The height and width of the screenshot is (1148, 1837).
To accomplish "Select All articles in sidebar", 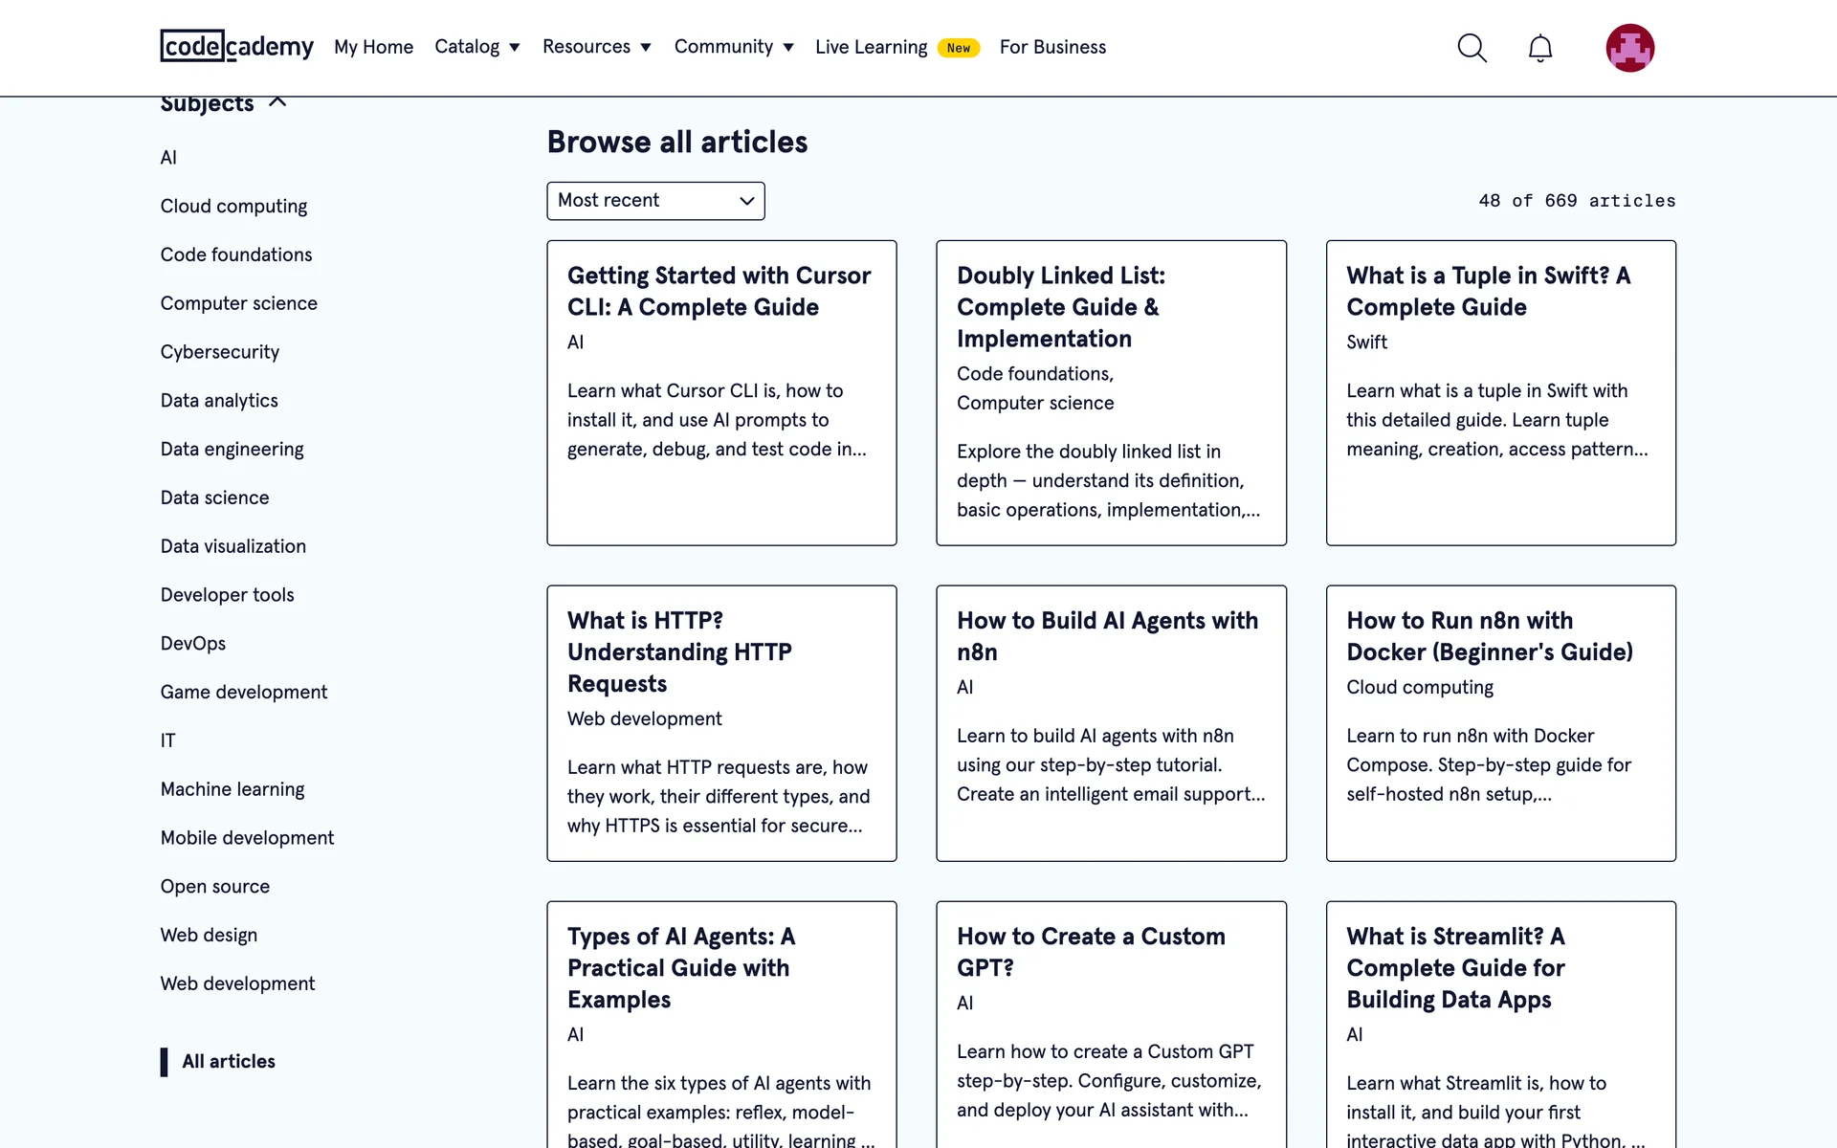I will pyautogui.click(x=229, y=1061).
